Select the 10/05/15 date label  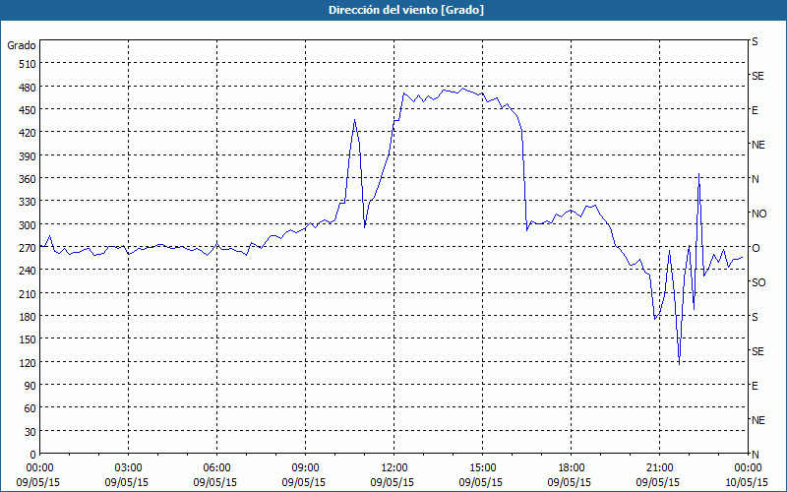(747, 482)
